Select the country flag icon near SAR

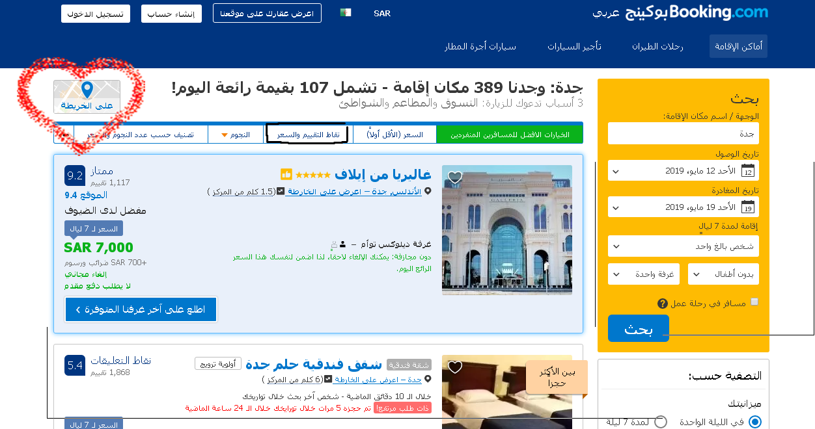click(345, 12)
